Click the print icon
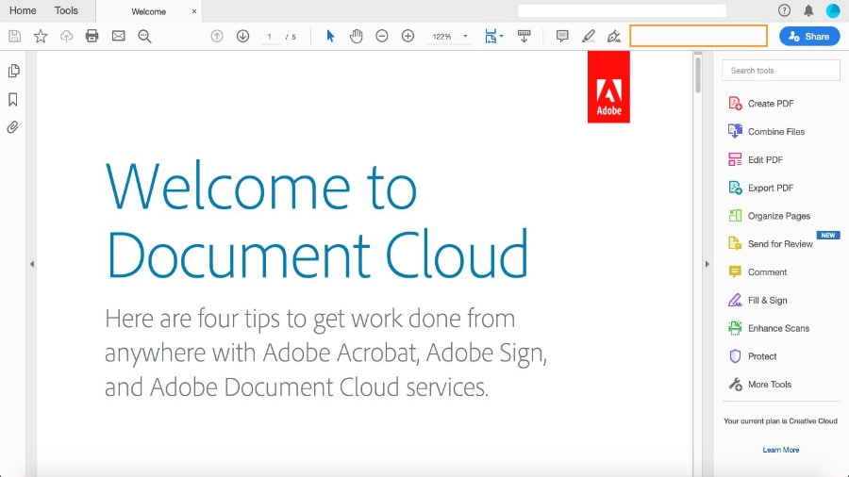Image resolution: width=849 pixels, height=477 pixels. 92,36
